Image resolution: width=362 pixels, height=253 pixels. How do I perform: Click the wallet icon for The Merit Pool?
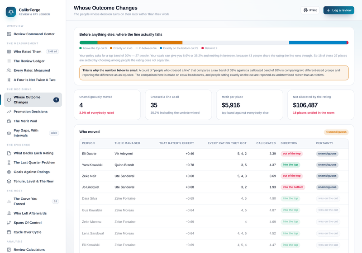[9, 121]
